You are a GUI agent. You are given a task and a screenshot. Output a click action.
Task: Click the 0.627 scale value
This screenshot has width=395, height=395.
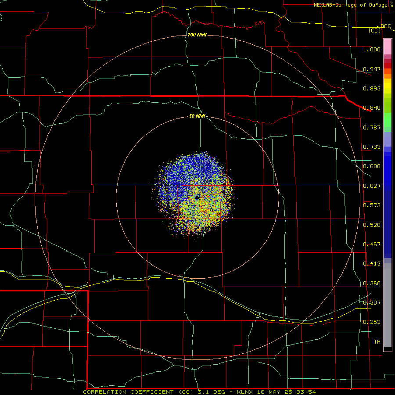372,186
